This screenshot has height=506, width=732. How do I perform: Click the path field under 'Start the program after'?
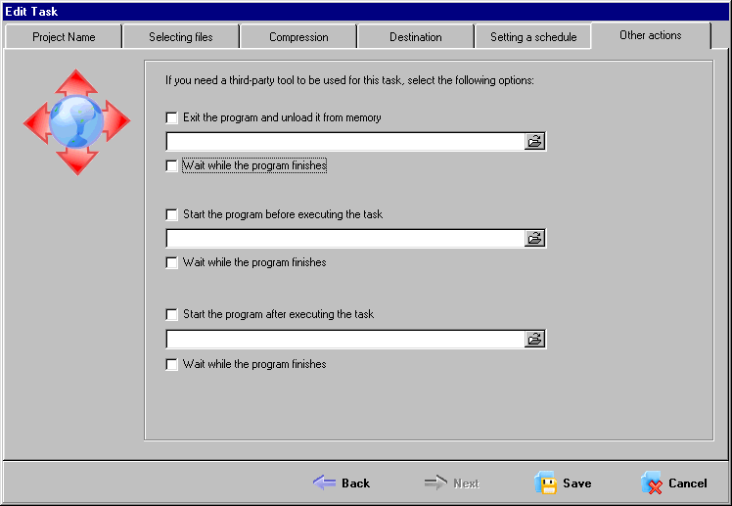tap(345, 339)
